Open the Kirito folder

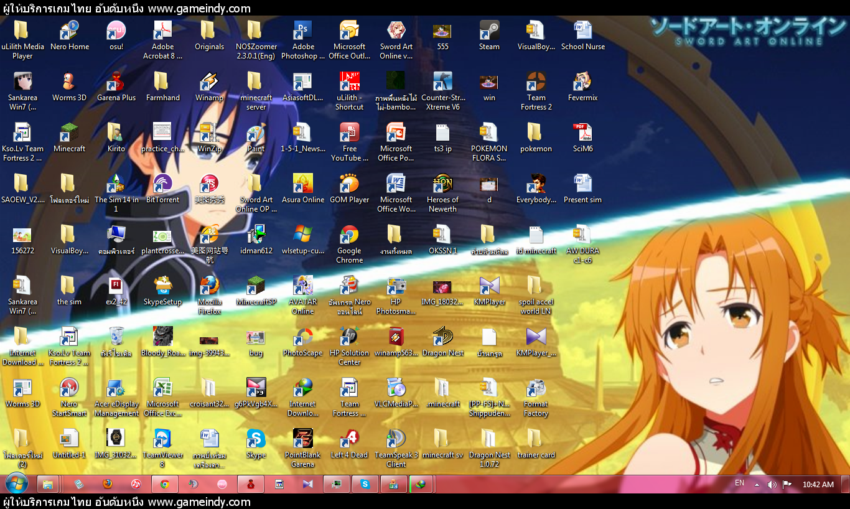tap(116, 138)
